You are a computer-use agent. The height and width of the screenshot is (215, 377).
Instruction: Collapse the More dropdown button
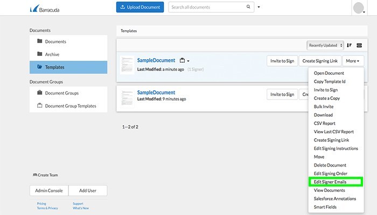click(354, 61)
